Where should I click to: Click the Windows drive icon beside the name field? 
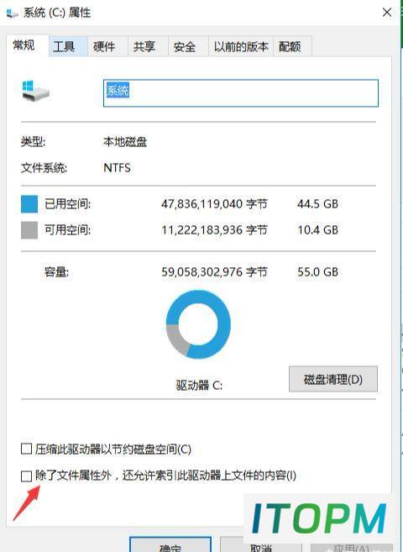click(x=35, y=91)
